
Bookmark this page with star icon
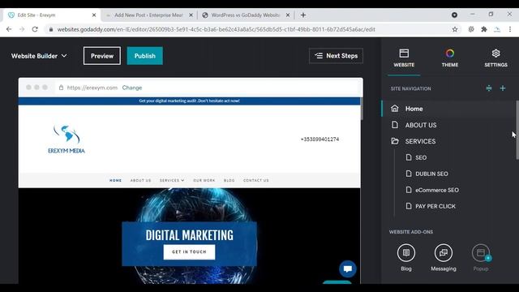[x=455, y=29]
